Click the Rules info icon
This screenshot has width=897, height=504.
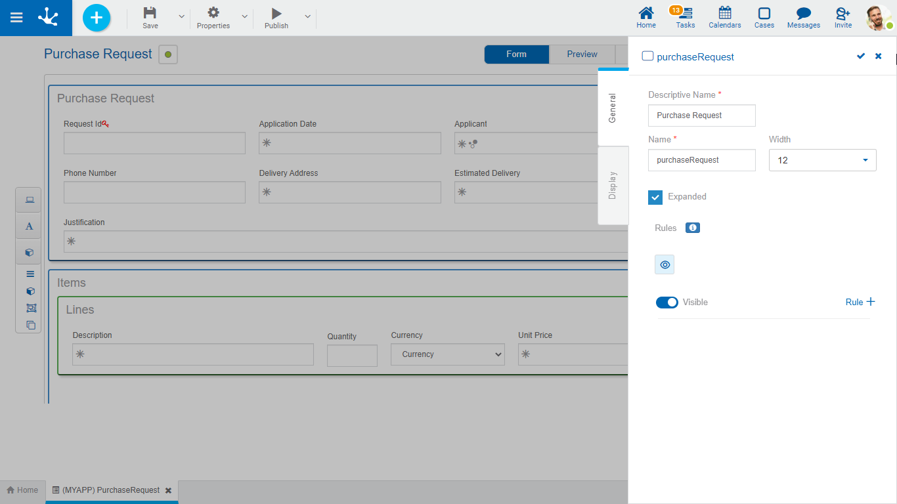tap(692, 228)
